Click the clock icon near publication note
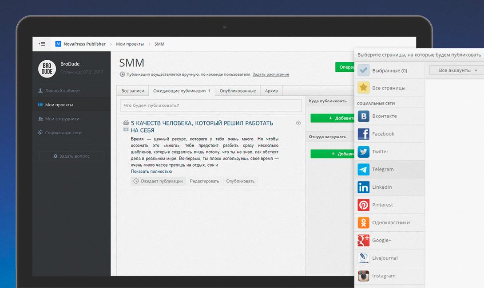Viewport: 484px width, 288px height. pos(122,74)
